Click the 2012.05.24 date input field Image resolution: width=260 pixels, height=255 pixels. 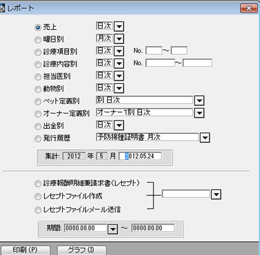click(140, 156)
